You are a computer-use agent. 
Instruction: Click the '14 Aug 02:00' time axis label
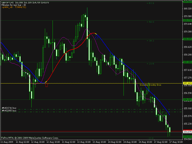(x=115, y=142)
